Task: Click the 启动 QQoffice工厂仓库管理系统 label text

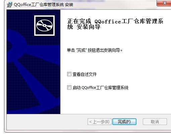Action: click(x=100, y=88)
